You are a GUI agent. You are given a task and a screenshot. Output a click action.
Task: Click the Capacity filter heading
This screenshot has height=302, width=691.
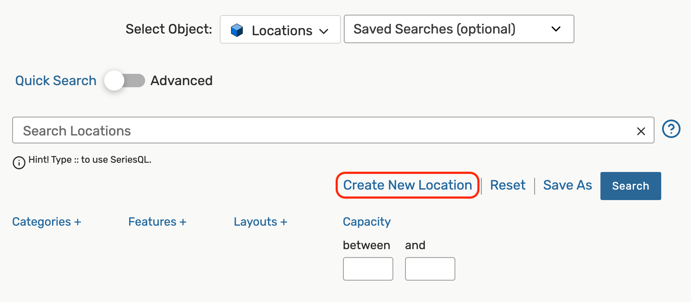(366, 221)
